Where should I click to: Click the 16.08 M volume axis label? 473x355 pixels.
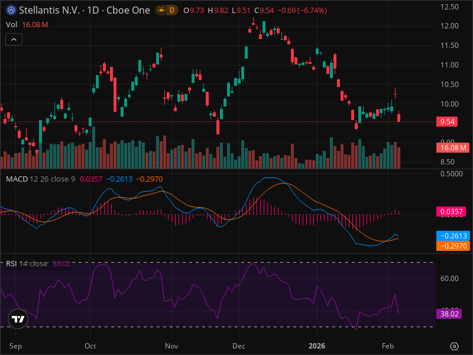click(x=453, y=147)
